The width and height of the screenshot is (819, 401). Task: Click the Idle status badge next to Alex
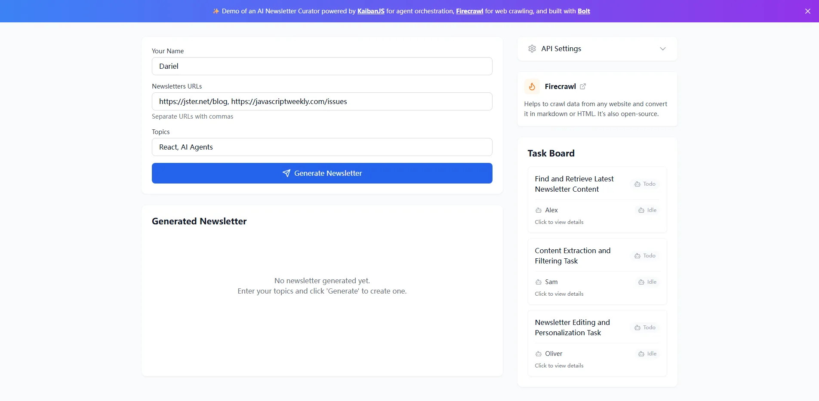click(647, 210)
